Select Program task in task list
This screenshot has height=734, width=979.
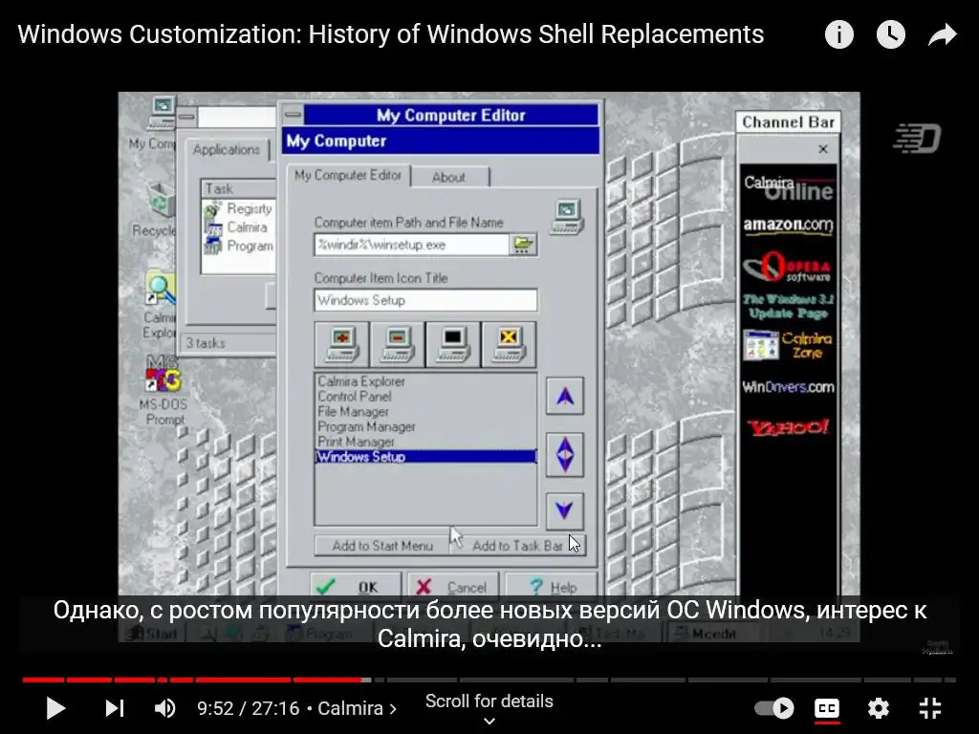pyautogui.click(x=239, y=247)
